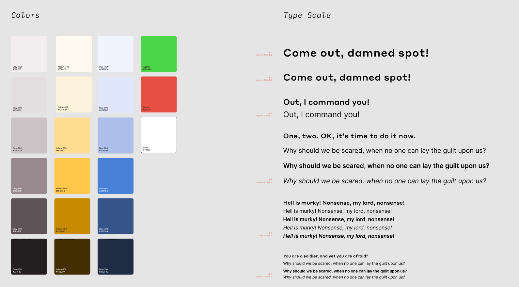Select the Blue-700 light blue swatch
The height and width of the screenshot is (287, 519).
point(116,135)
